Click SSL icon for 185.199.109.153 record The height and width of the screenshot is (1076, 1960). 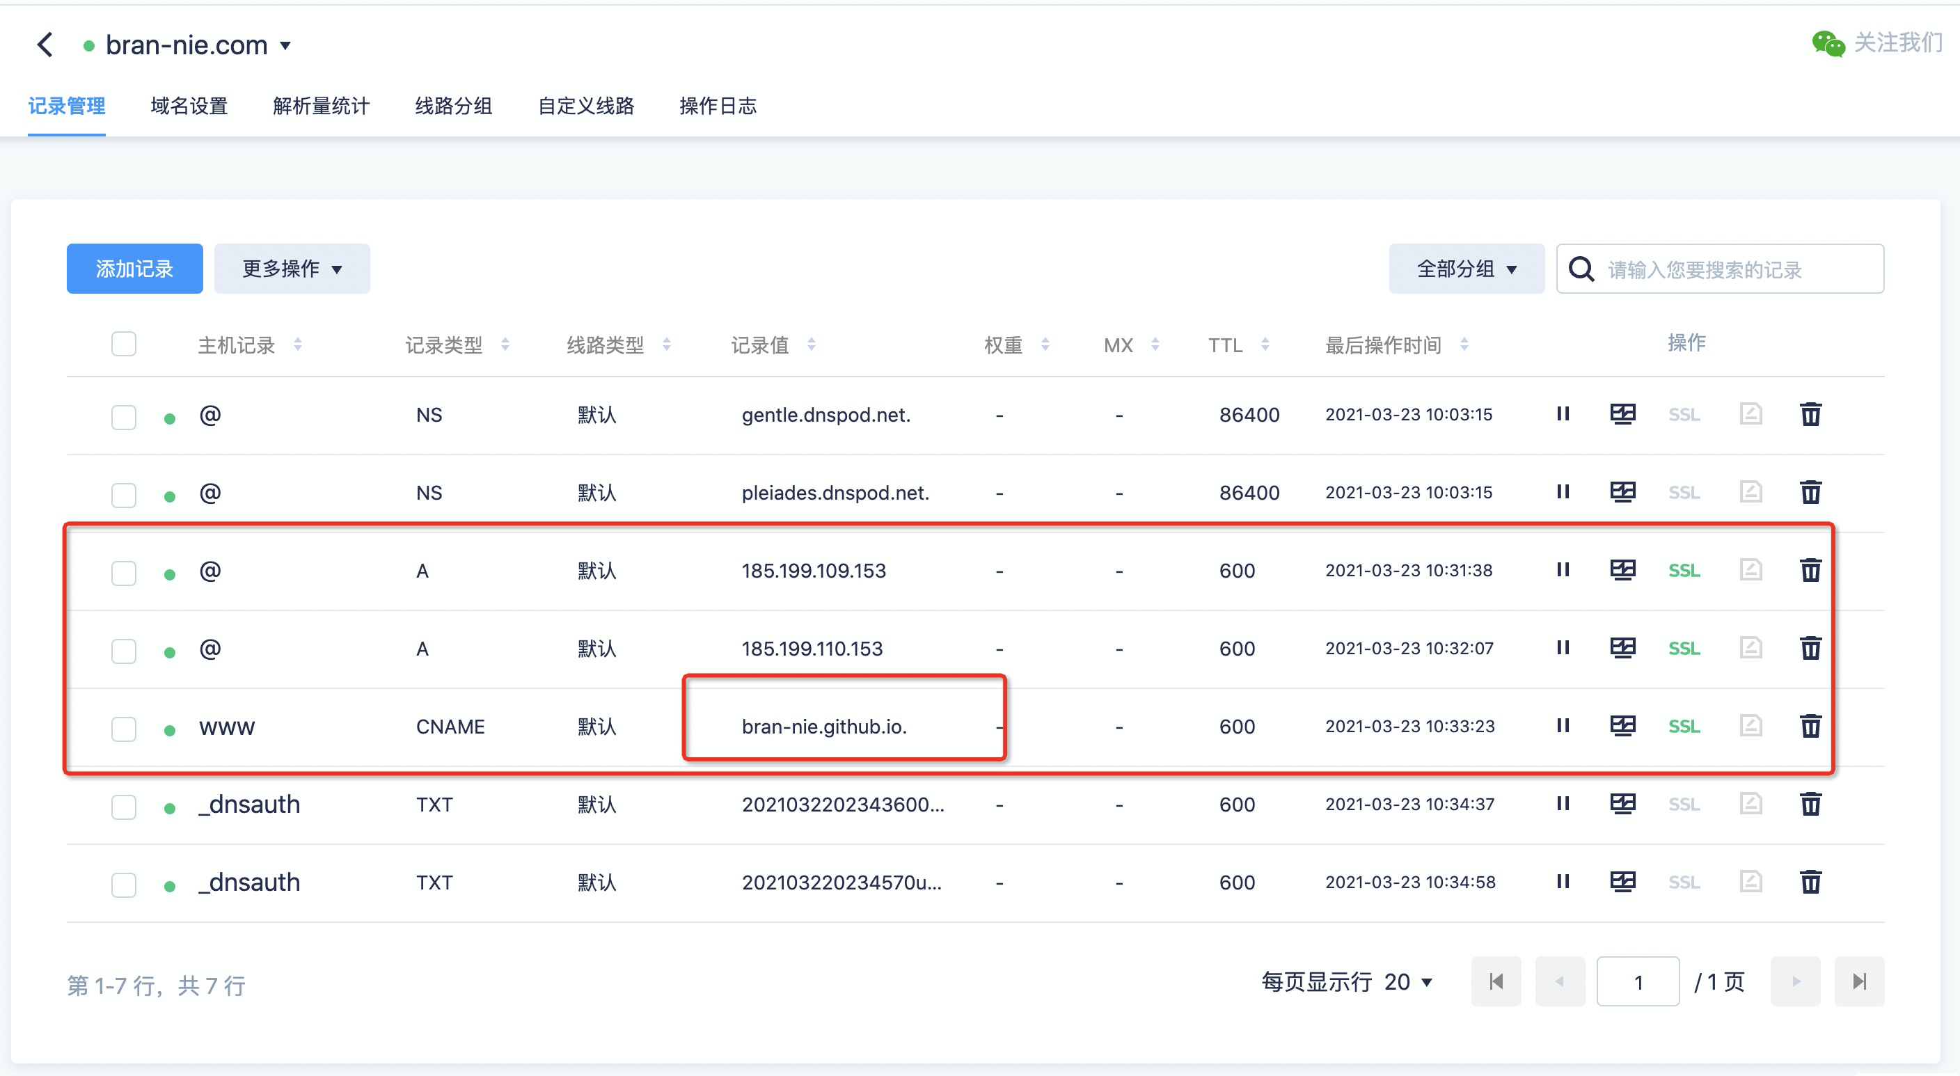pyautogui.click(x=1684, y=571)
